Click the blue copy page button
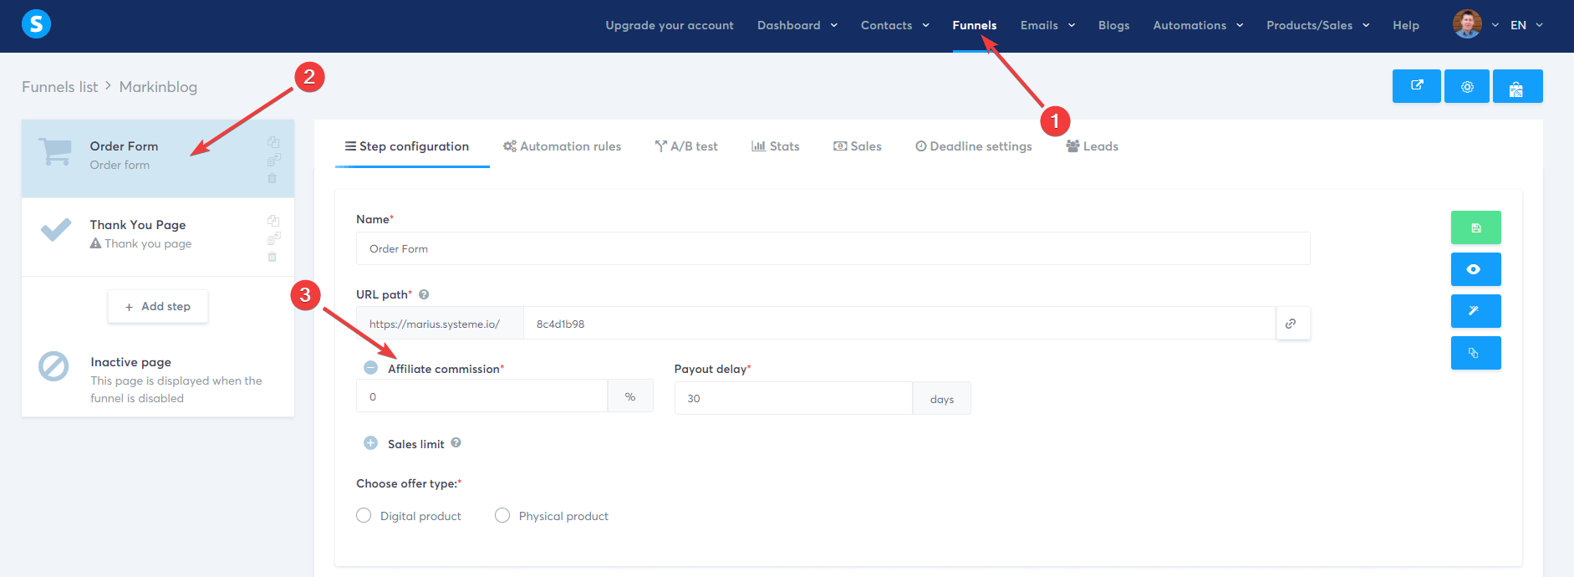The width and height of the screenshot is (1574, 577). [x=1476, y=353]
